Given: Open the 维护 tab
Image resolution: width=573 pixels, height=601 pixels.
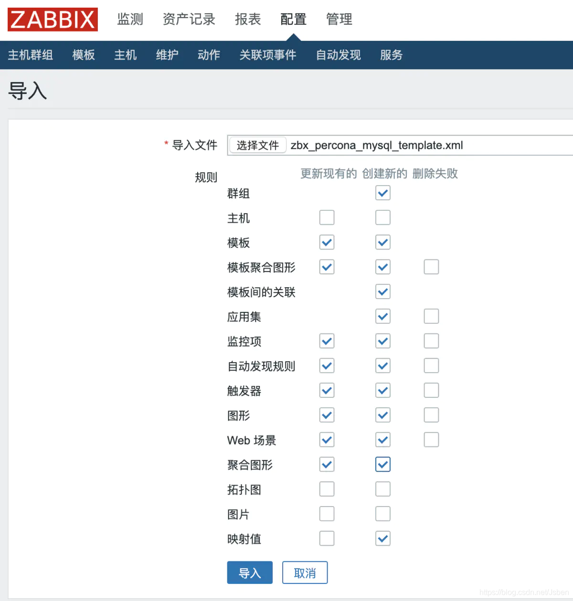Looking at the screenshot, I should point(167,55).
